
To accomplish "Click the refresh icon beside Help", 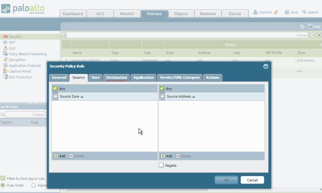I will pyautogui.click(x=302, y=27).
